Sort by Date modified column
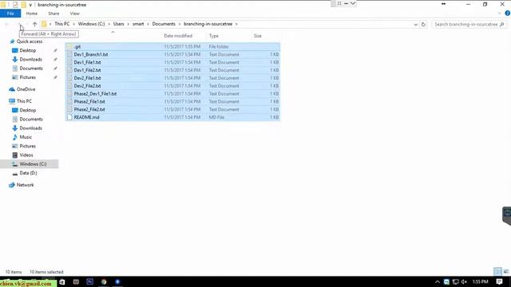 tap(178, 36)
